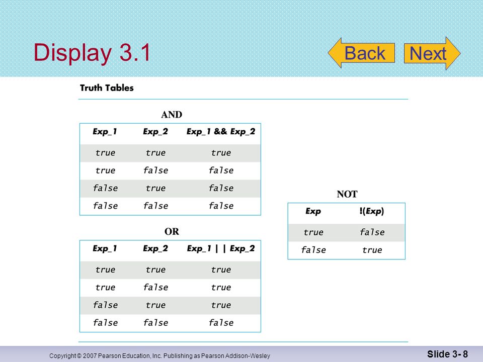This screenshot has width=483, height=362.
Task: Click the Next arrow button
Action: [432, 53]
